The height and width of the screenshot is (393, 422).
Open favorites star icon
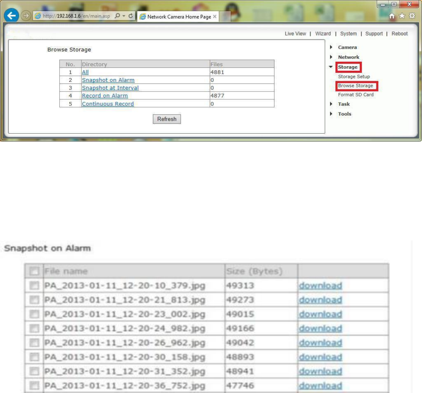tap(402, 16)
